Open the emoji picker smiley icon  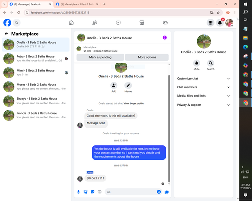click(x=159, y=192)
